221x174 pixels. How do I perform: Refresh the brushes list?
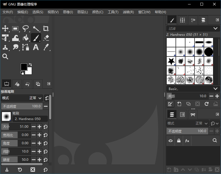coord(206,104)
